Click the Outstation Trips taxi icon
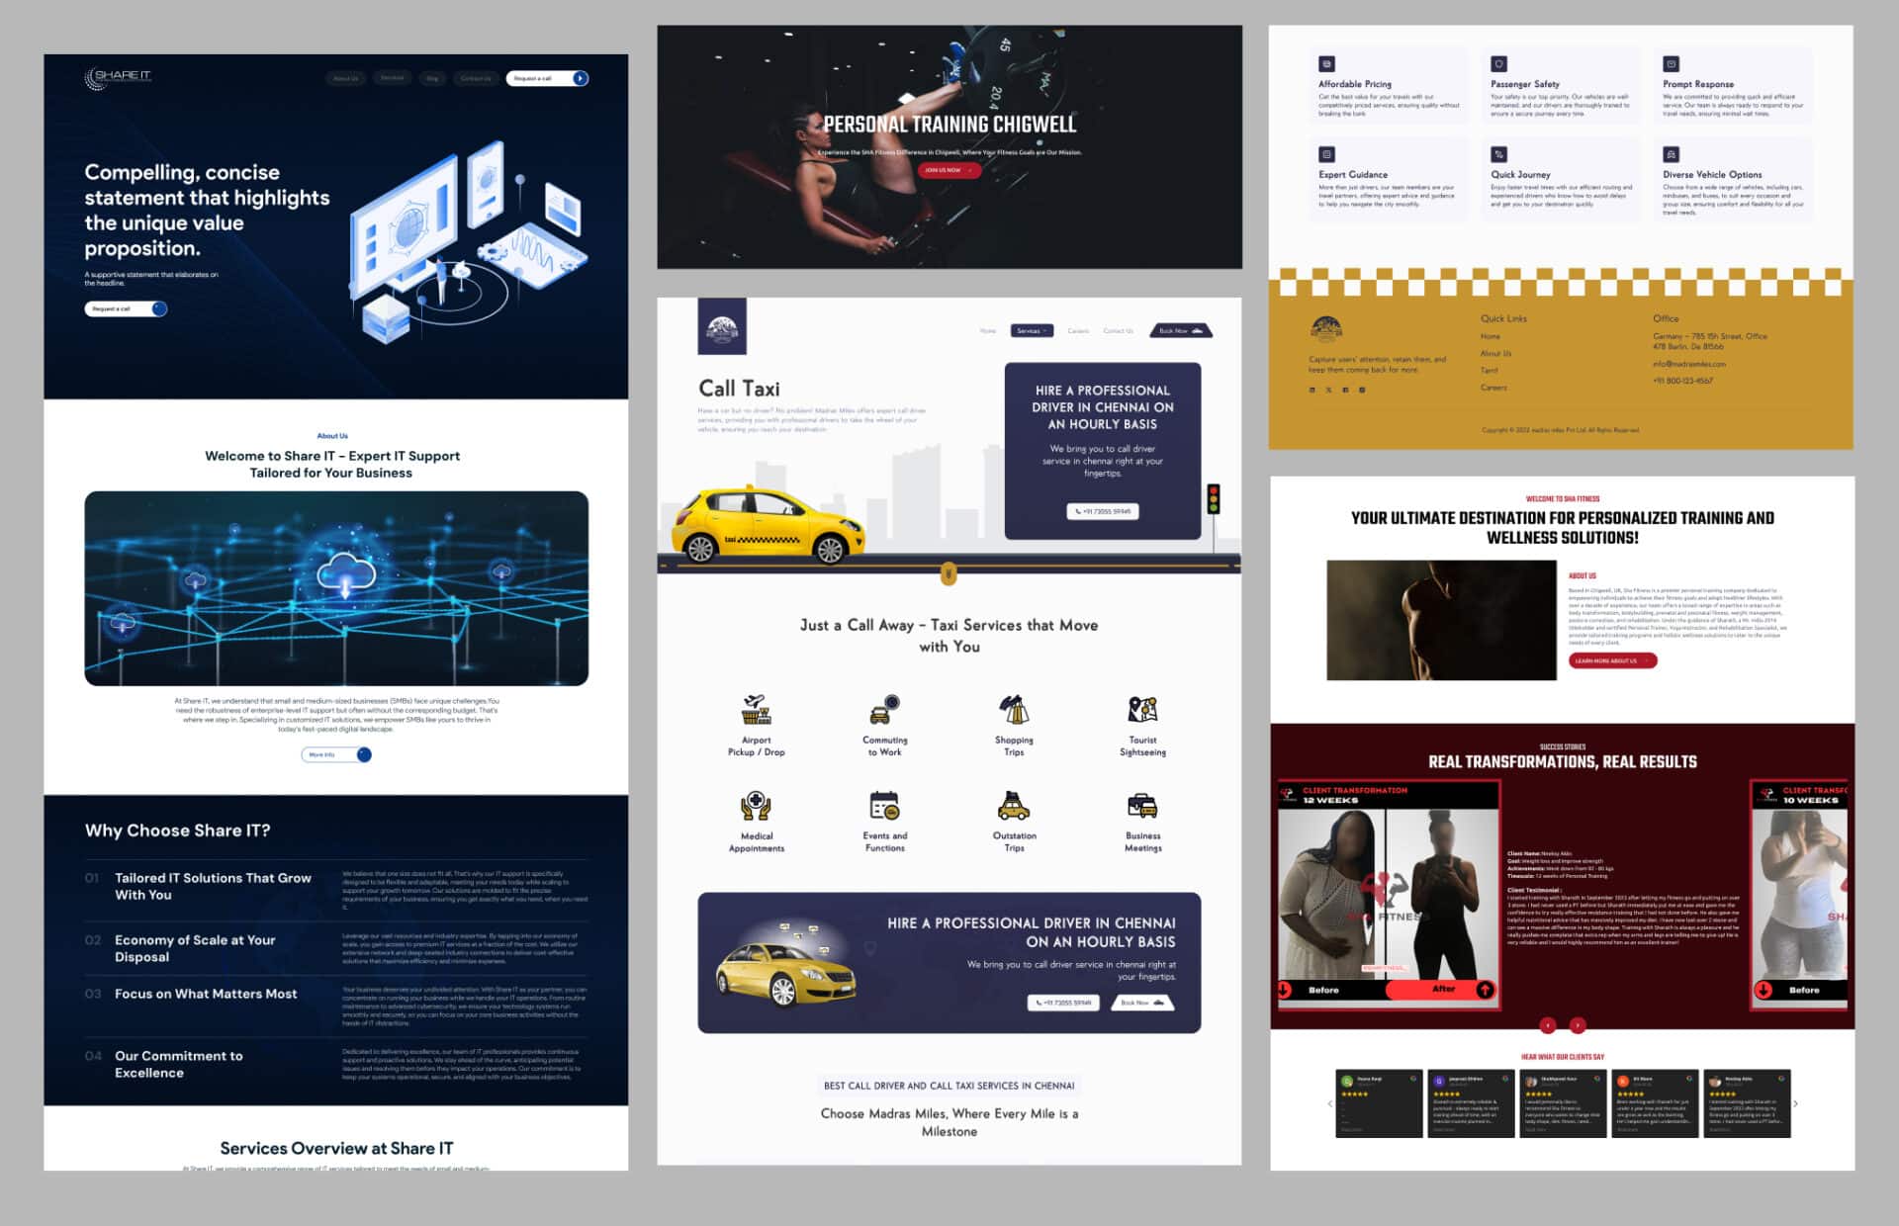 tap(1013, 806)
